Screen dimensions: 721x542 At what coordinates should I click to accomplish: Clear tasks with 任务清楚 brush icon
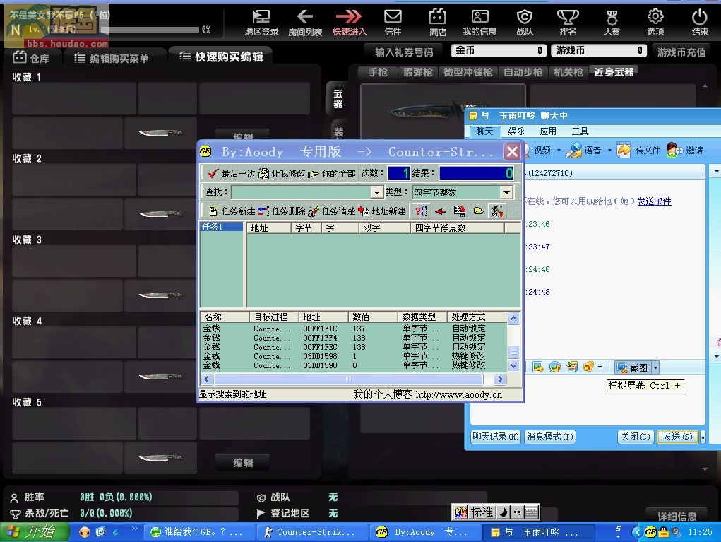pyautogui.click(x=314, y=211)
